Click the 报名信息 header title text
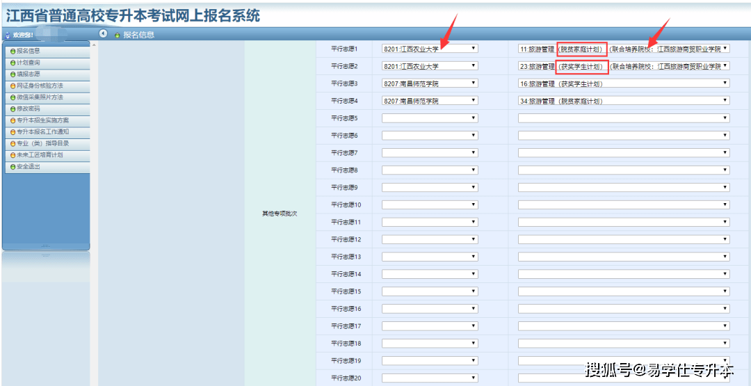 pos(139,35)
